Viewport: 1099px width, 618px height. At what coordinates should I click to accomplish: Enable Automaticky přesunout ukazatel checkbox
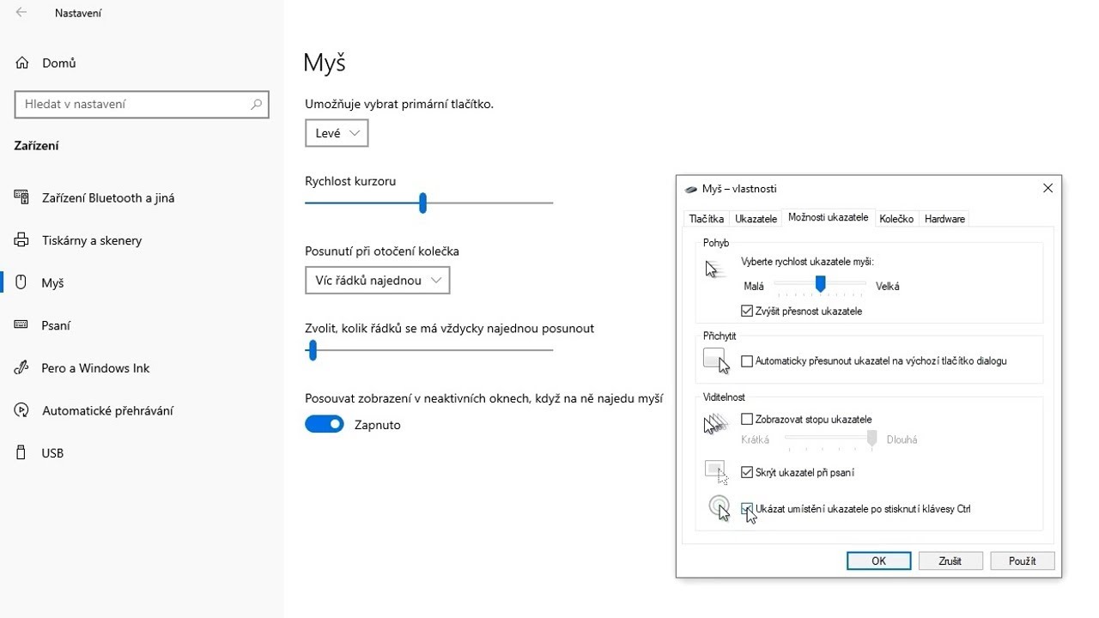tap(747, 361)
